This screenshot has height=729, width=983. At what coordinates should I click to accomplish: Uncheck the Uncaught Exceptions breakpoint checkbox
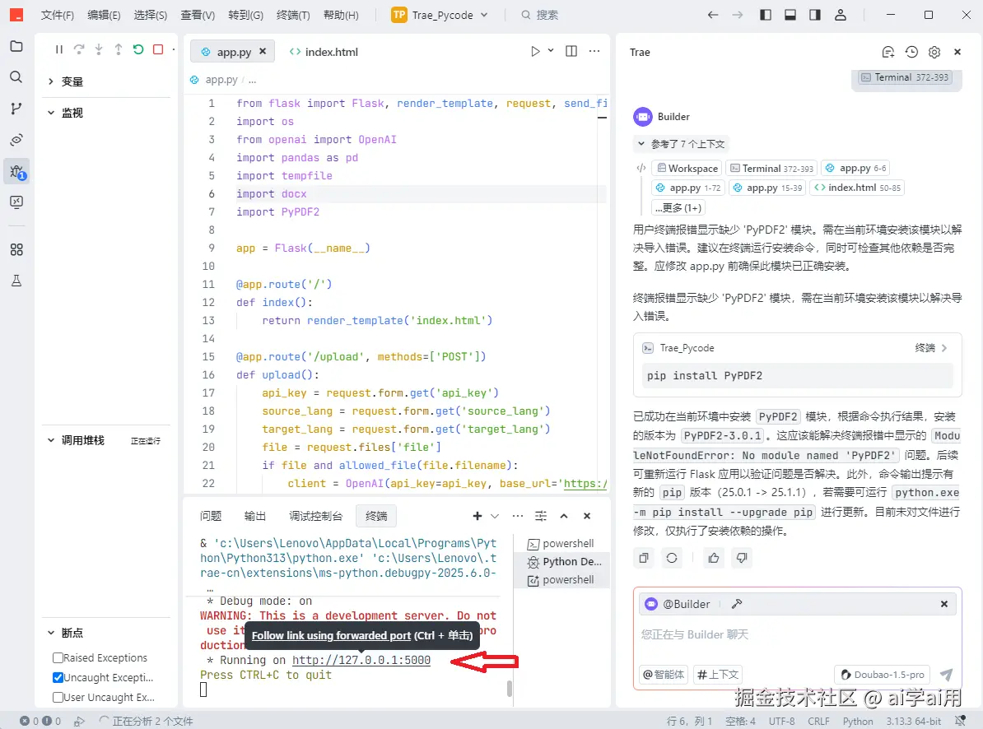click(58, 678)
